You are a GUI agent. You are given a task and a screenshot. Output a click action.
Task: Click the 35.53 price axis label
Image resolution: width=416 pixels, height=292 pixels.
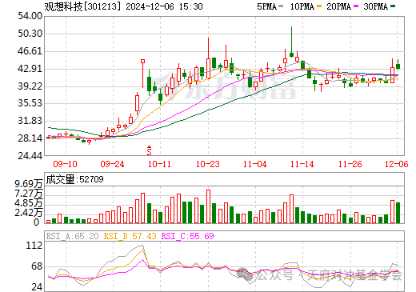tap(30, 103)
